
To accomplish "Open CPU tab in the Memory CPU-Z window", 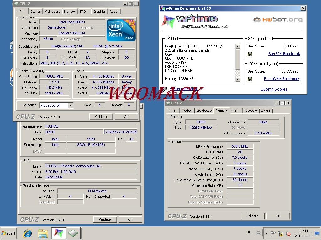I will (x=171, y=111).
